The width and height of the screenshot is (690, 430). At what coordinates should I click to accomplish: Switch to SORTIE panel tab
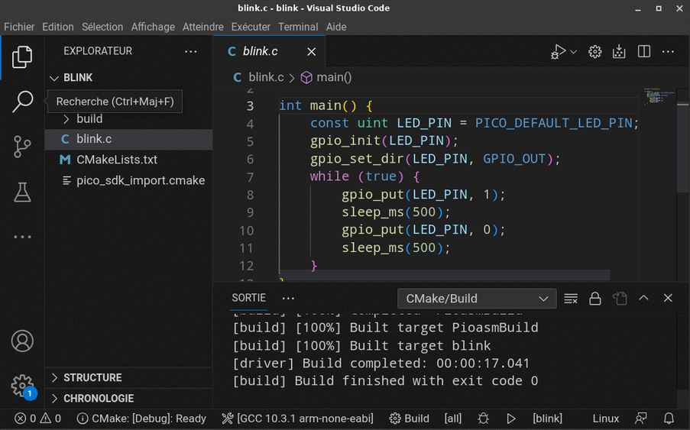pyautogui.click(x=248, y=298)
